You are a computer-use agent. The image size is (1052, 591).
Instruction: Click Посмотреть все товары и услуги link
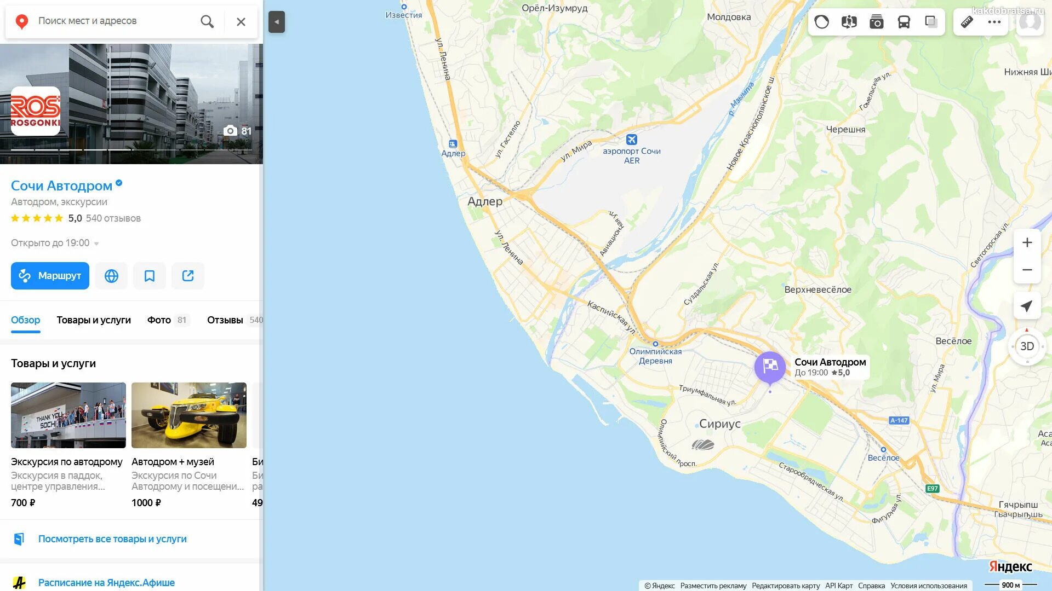112,539
